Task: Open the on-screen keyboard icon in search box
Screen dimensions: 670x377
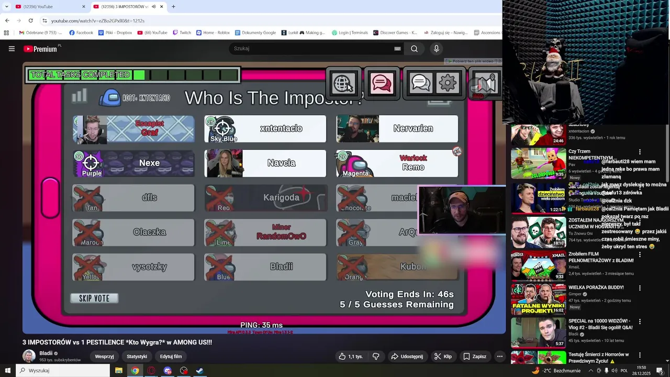Action: point(397,49)
